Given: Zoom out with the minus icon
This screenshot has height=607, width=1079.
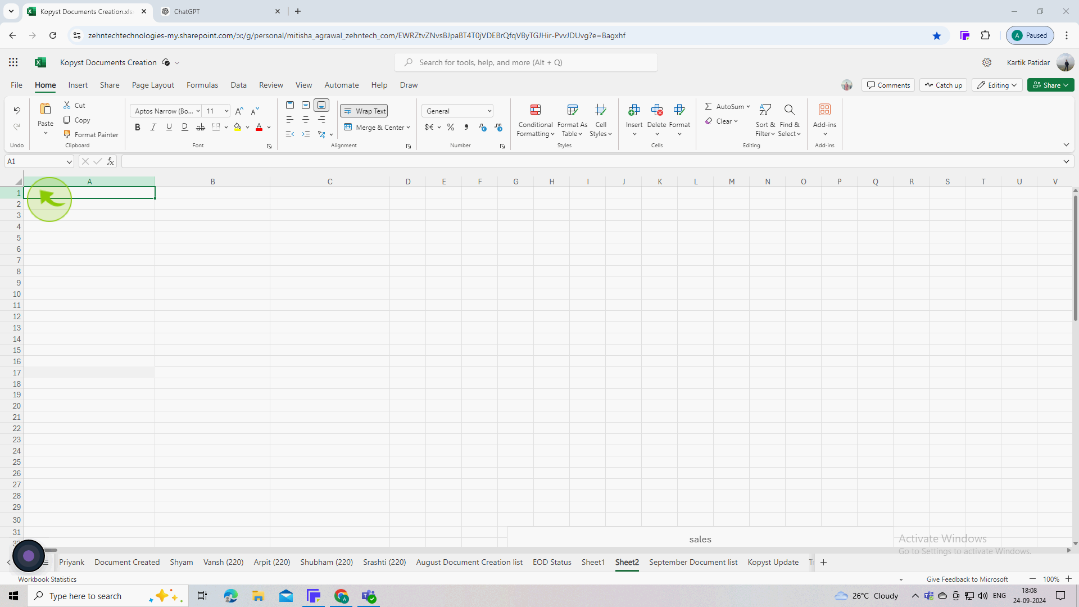Looking at the screenshot, I should click(x=1032, y=579).
